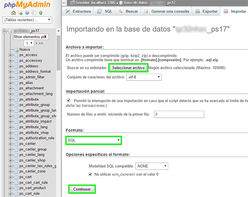Open the ps_carrier_group table
Viewport: 248px width, 197px height.
tap(33, 149)
